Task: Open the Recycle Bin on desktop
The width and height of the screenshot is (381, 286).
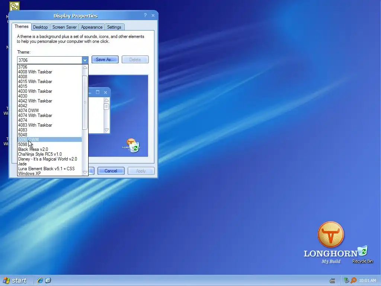Action: click(362, 254)
